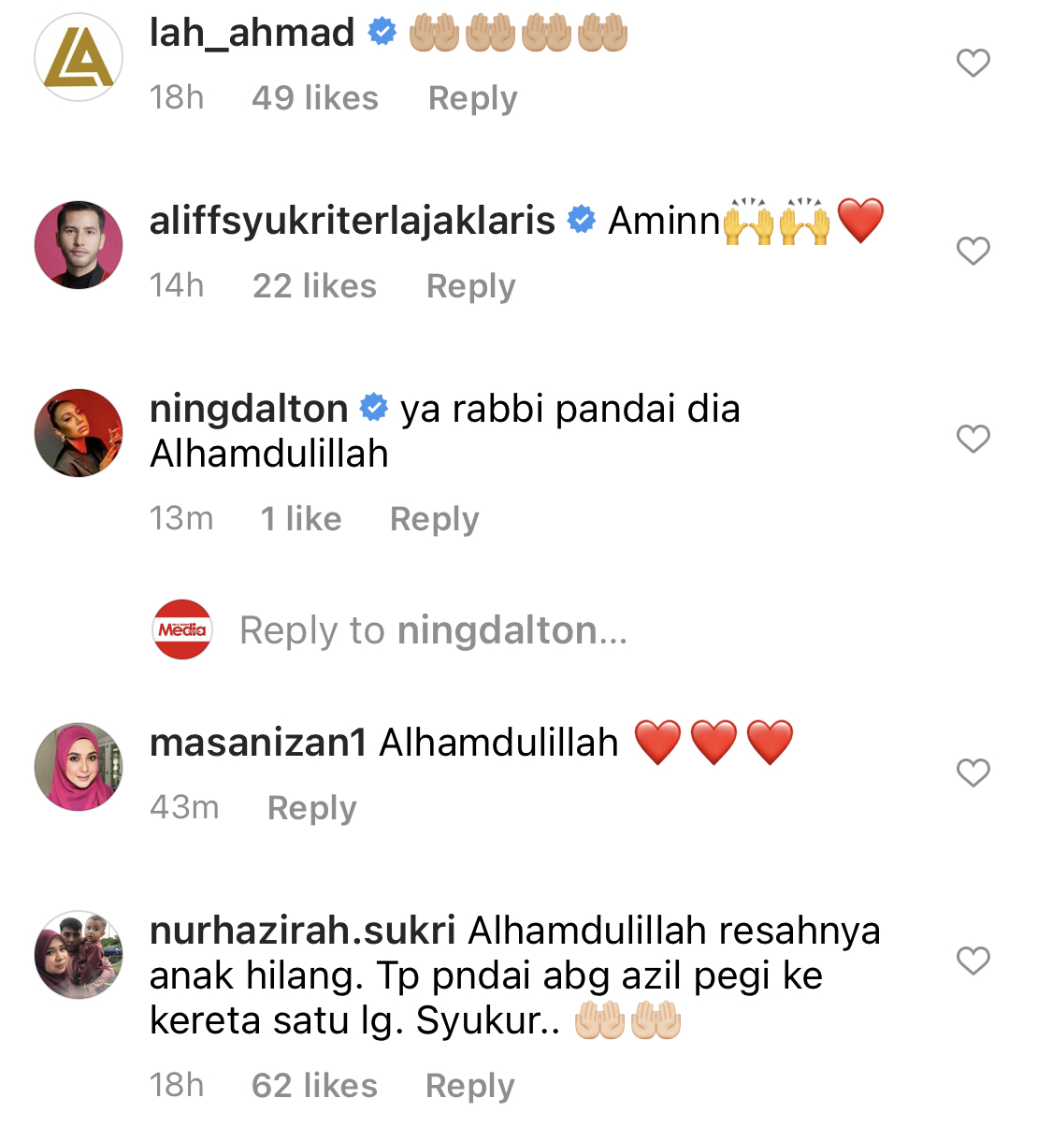Reply to aliffsyukriterlajaklaris's comment
The image size is (1052, 1127).
pyautogui.click(x=470, y=286)
